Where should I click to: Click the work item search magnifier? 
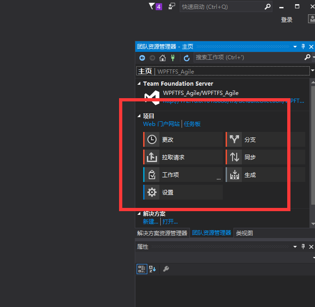click(307, 57)
